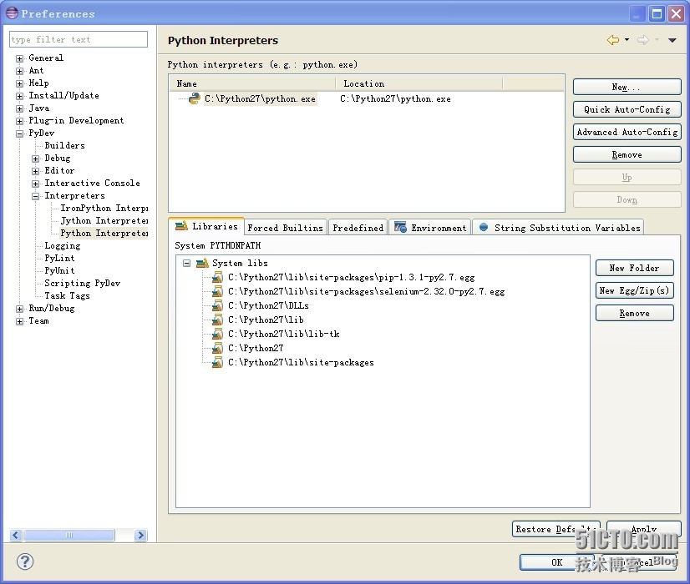The height and width of the screenshot is (584, 690).
Task: Expand the Editor node under PyDev
Action: pos(35,171)
